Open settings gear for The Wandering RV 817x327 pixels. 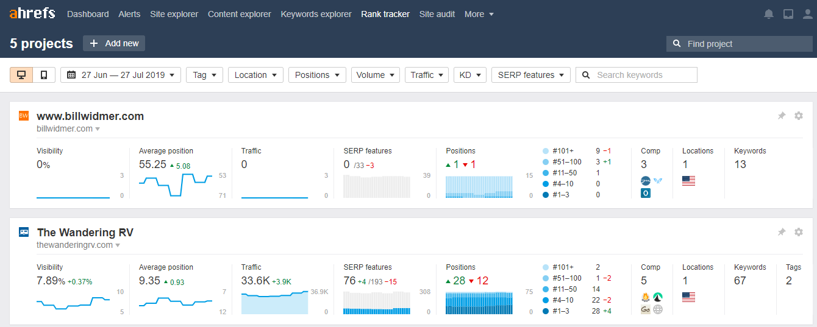tap(799, 232)
